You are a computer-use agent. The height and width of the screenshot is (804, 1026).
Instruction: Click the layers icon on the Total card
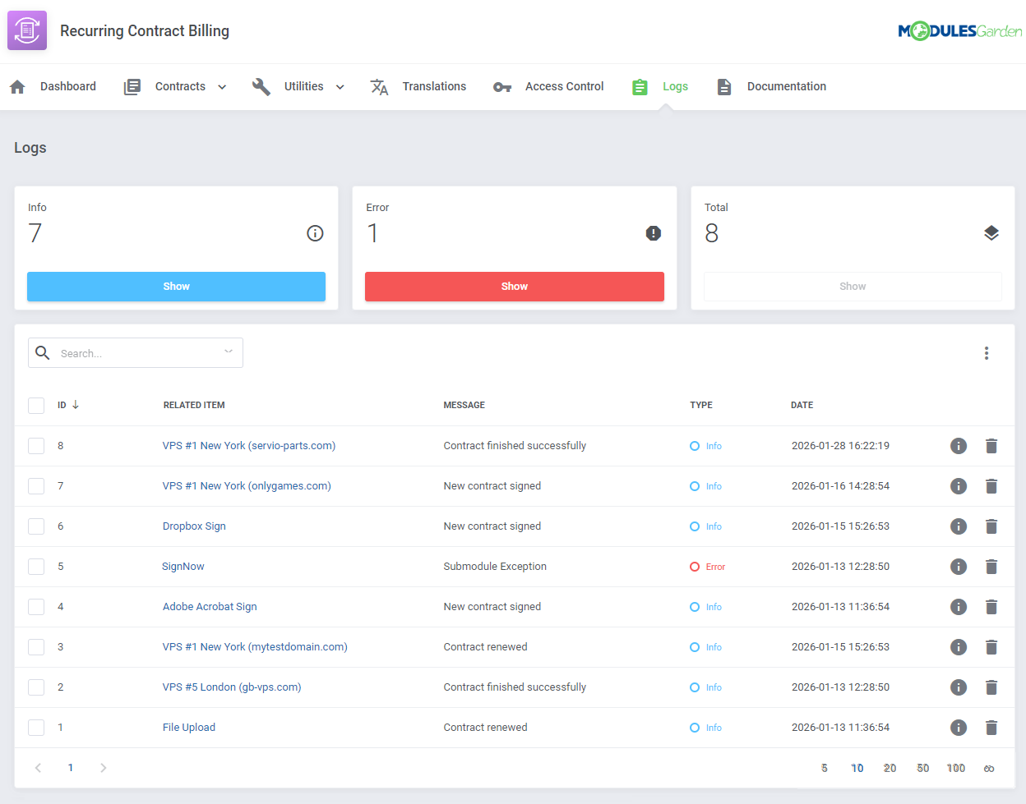tap(991, 233)
